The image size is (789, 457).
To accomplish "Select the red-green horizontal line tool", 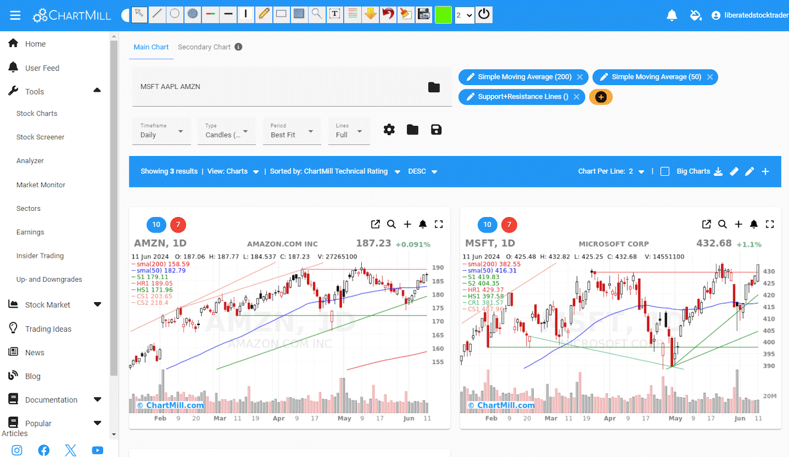I will pyautogui.click(x=211, y=14).
